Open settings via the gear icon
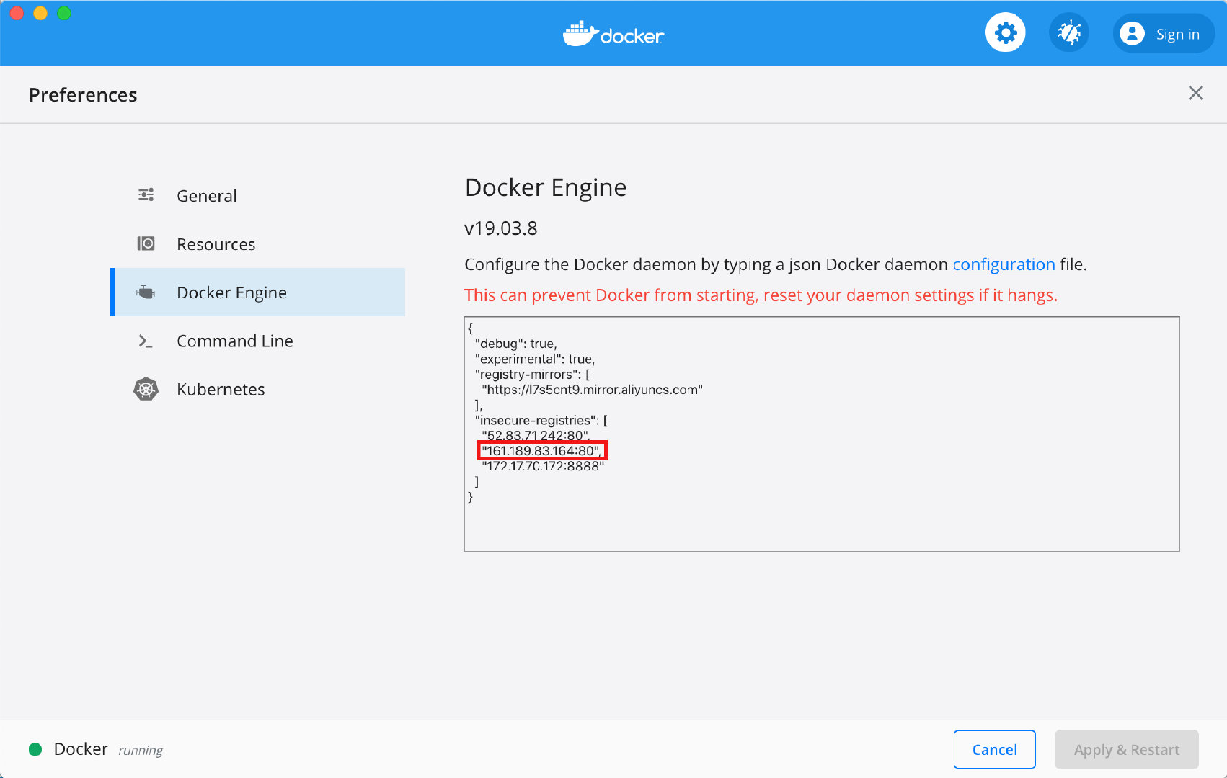Image resolution: width=1227 pixels, height=778 pixels. pyautogui.click(x=1005, y=33)
